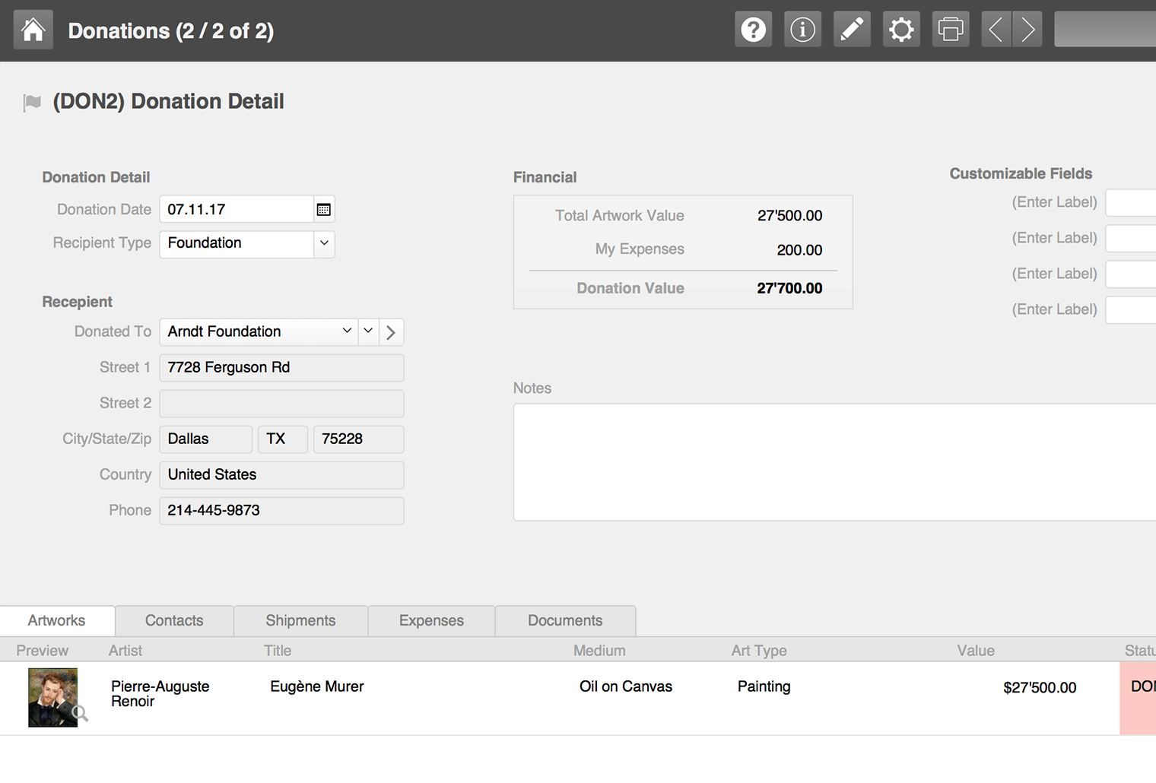Open the help question mark icon

tap(754, 30)
